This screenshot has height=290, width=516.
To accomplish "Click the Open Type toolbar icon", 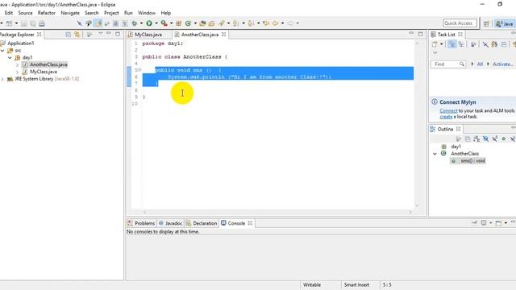I will pos(202,23).
